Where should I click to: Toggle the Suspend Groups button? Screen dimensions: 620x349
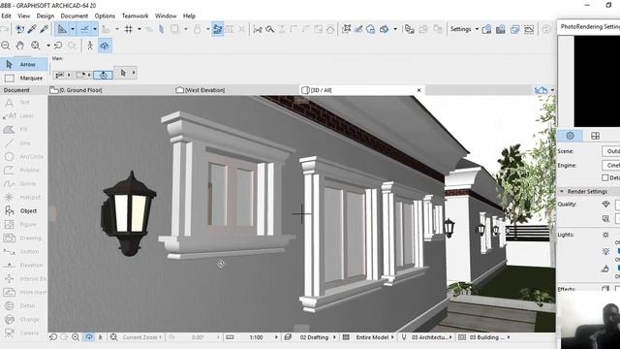point(217,29)
